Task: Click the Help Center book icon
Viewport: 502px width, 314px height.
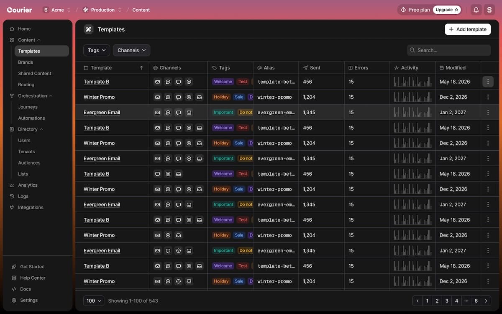Action: click(x=14, y=278)
